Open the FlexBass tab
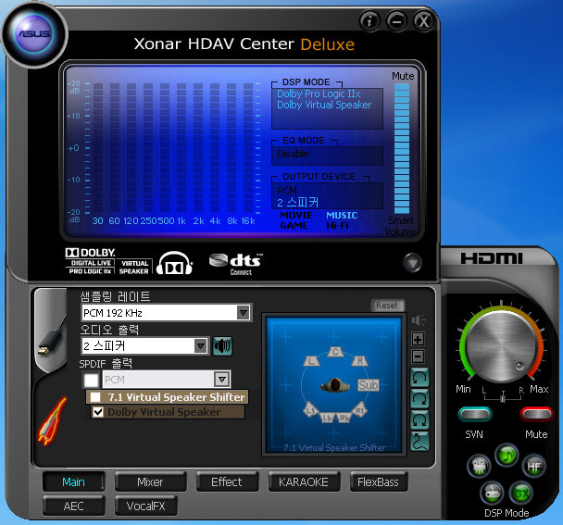 (x=379, y=481)
